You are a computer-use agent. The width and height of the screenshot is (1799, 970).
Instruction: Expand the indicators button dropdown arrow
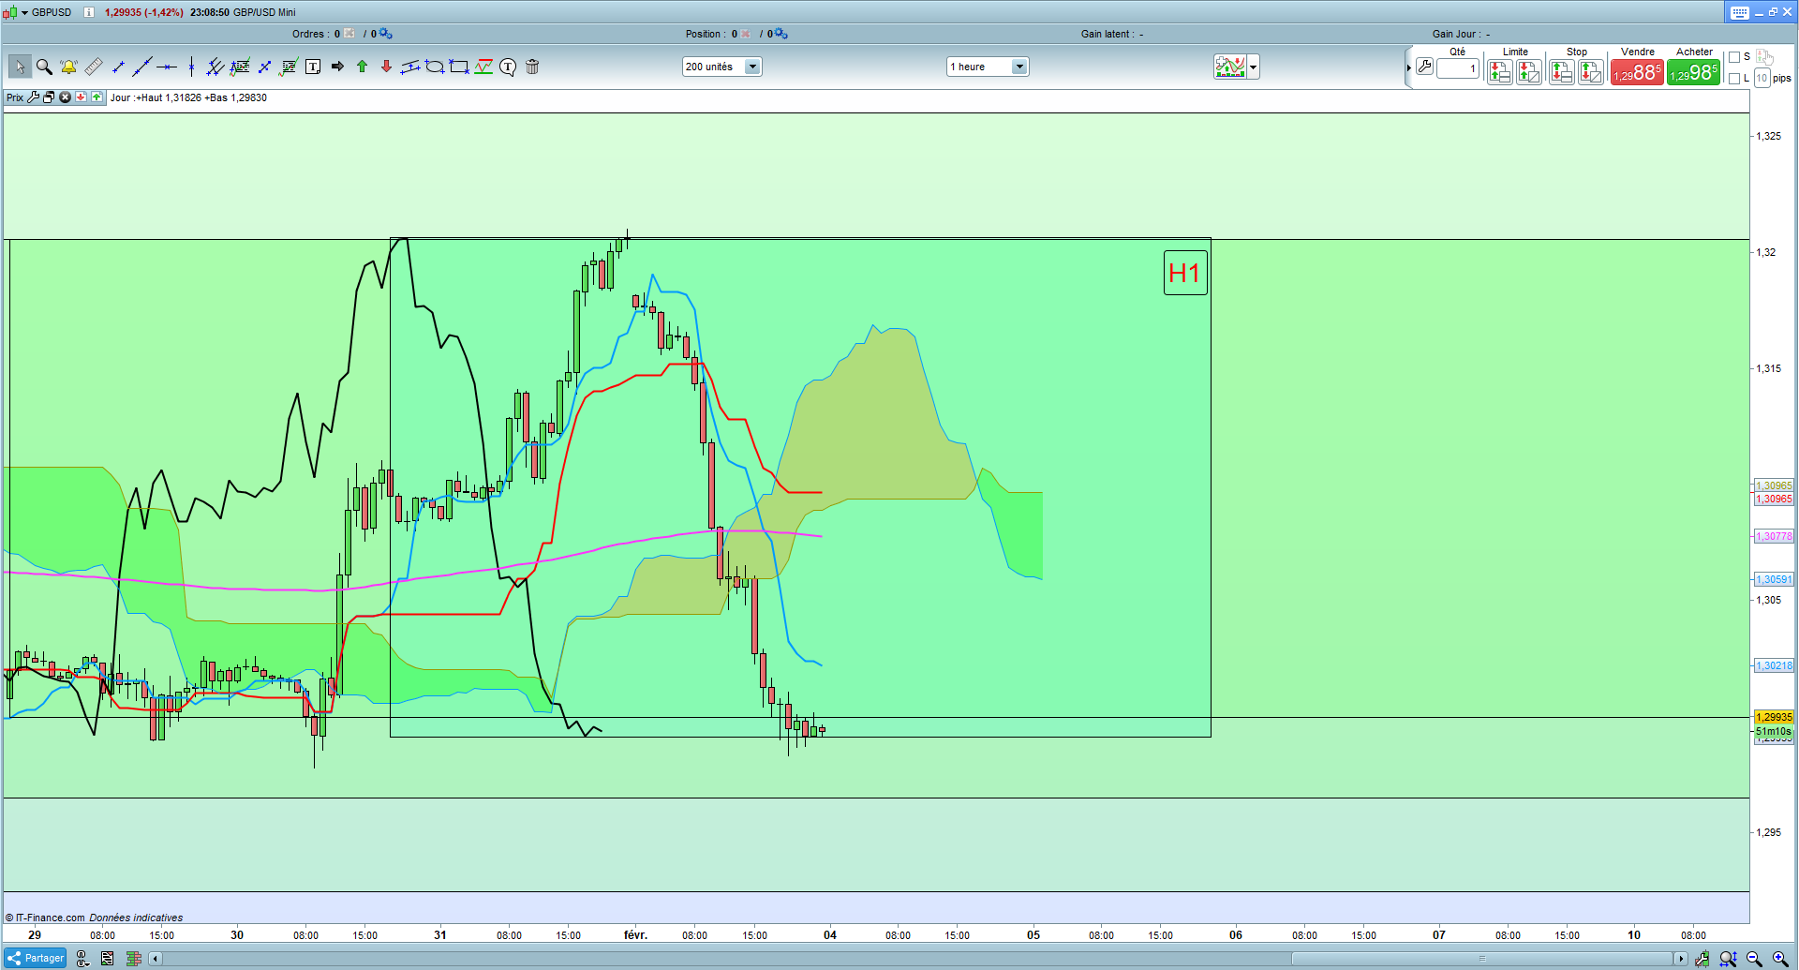pyautogui.click(x=1254, y=67)
